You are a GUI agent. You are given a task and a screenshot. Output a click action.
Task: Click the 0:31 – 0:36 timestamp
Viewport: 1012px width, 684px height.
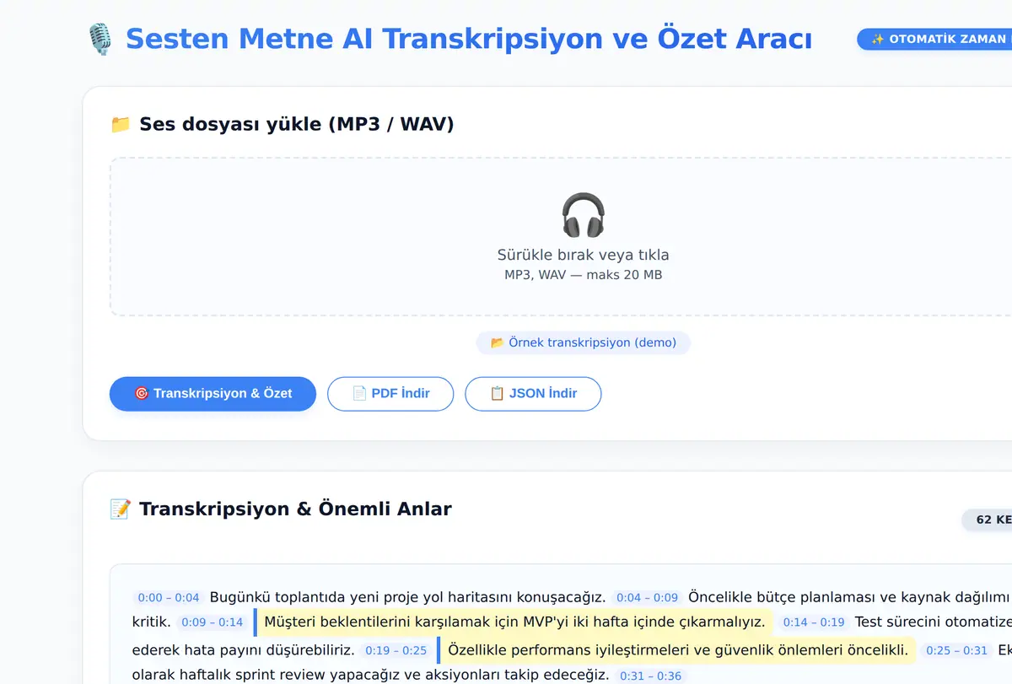[x=651, y=676]
